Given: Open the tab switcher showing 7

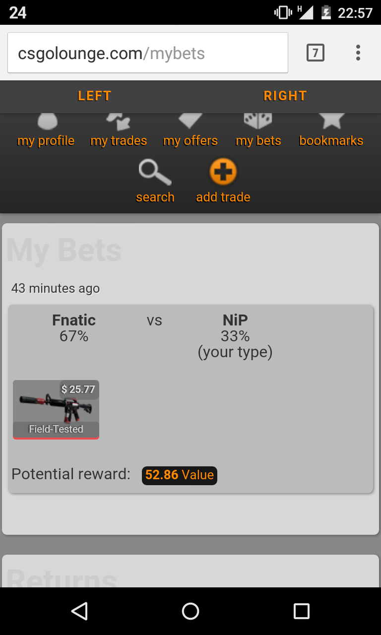Looking at the screenshot, I should tap(316, 53).
